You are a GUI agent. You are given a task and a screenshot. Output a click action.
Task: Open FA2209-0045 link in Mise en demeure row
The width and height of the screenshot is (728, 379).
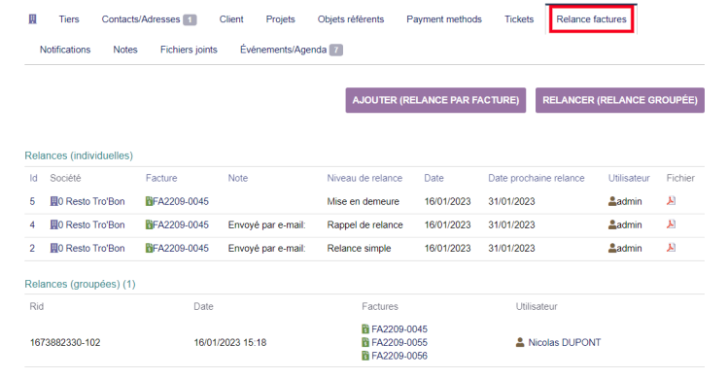181,201
